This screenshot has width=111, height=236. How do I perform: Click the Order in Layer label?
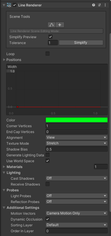point(22,231)
